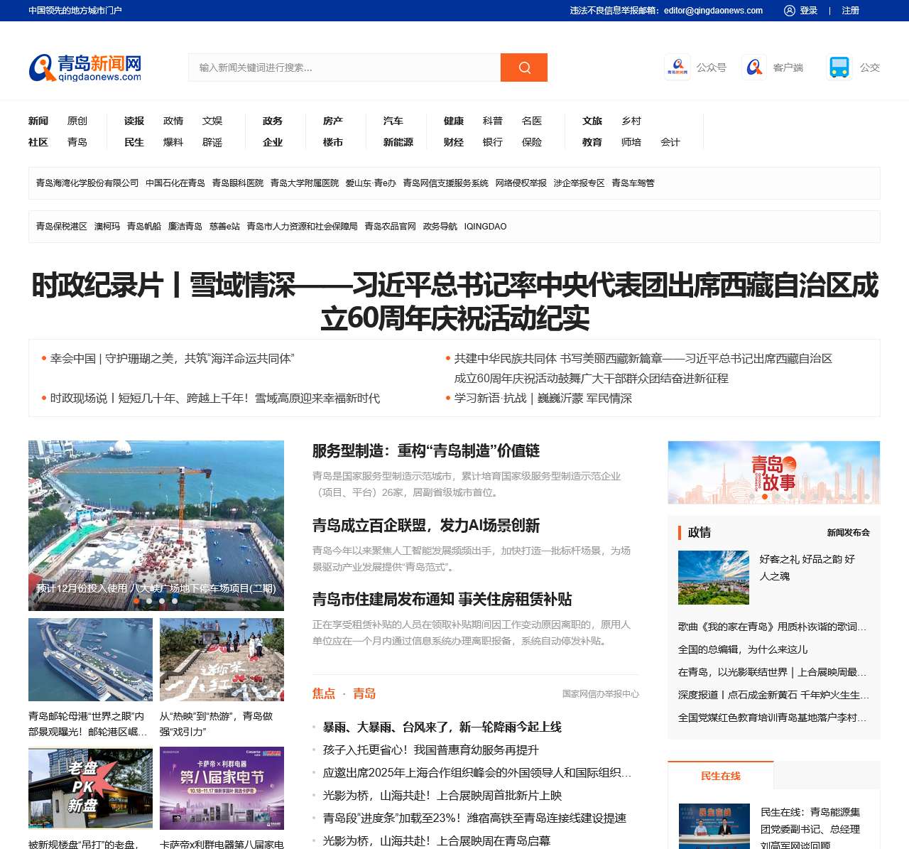The image size is (909, 849).
Task: Type in the news keyword search field
Action: pyautogui.click(x=344, y=67)
